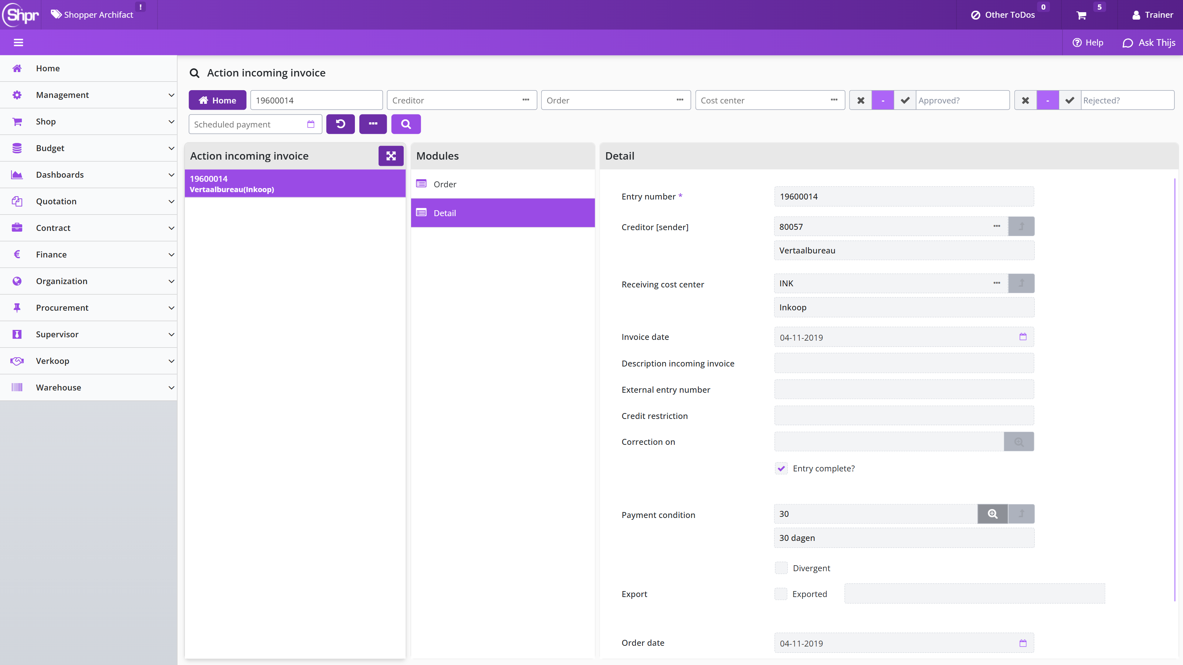Expand the Finance sidebar section
1183x665 pixels.
(x=88, y=255)
